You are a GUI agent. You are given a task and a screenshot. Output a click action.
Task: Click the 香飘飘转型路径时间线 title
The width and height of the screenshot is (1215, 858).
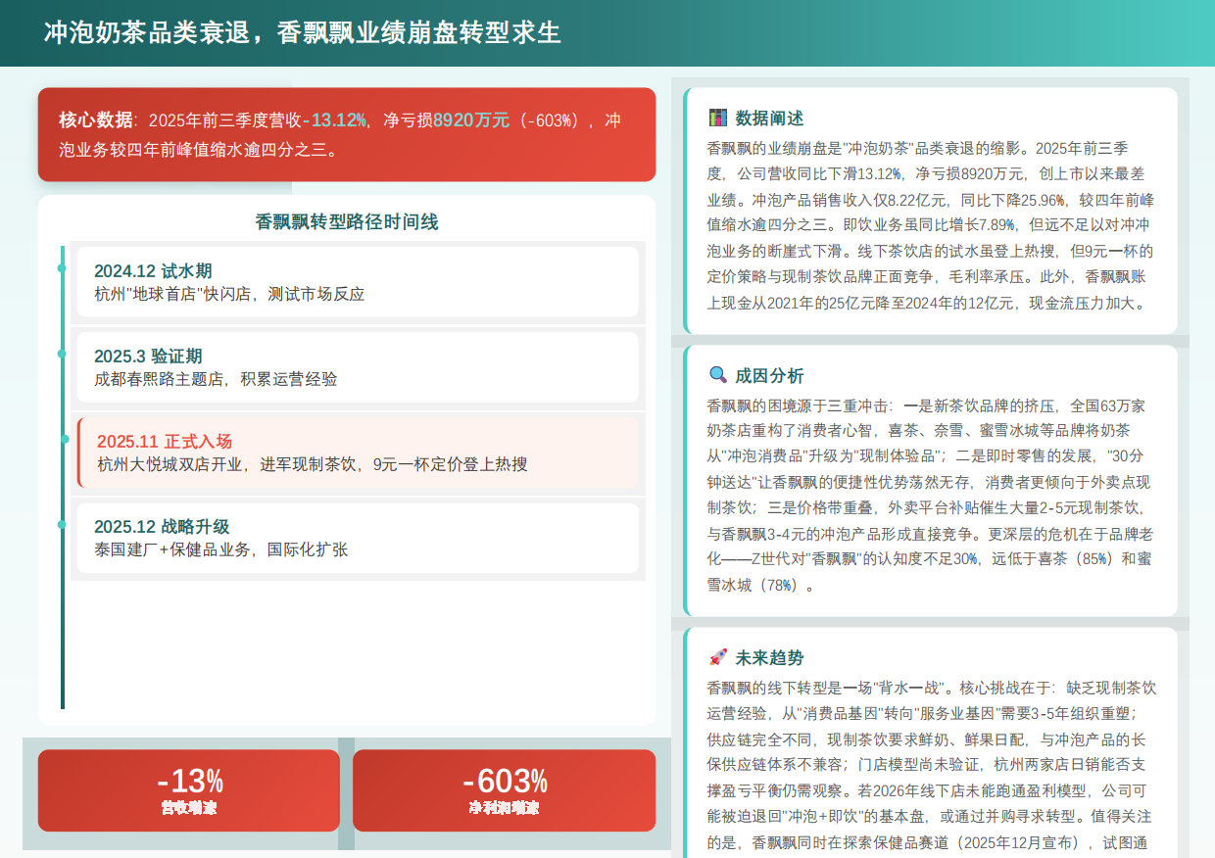(x=347, y=222)
